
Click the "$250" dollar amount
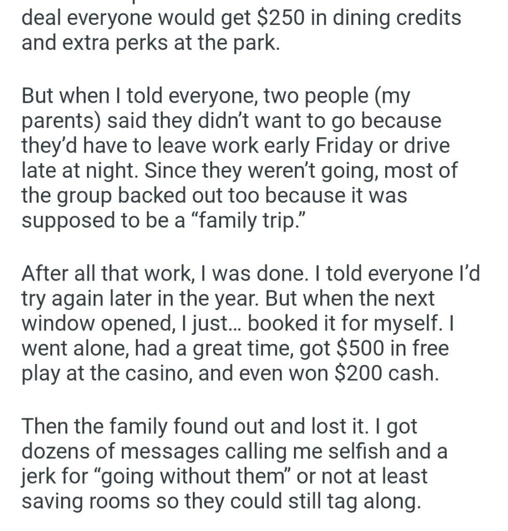click(282, 18)
